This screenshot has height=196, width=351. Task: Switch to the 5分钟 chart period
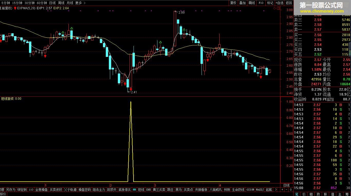5,3
